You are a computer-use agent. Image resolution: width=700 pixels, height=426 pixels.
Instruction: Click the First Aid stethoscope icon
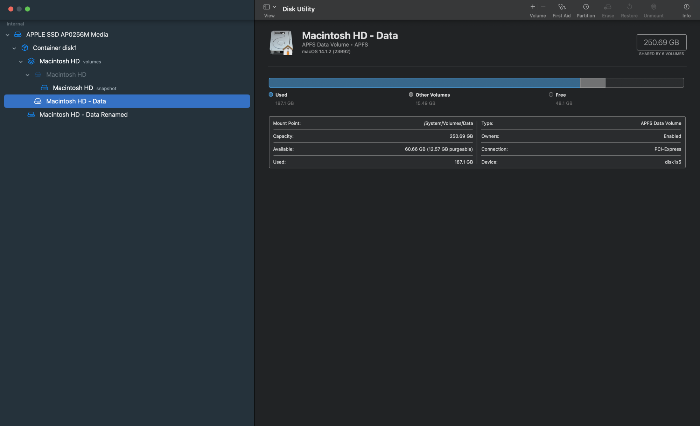coord(561,7)
